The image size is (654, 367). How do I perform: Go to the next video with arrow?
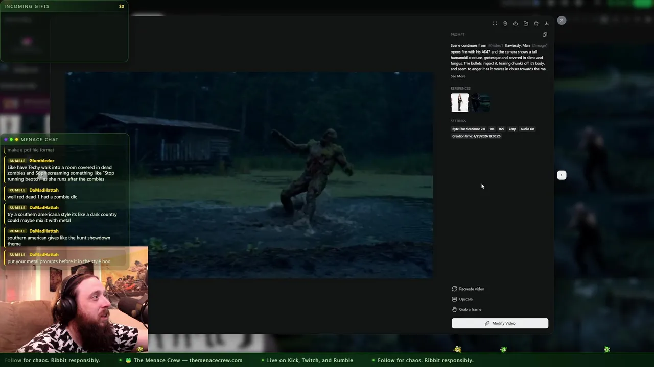pyautogui.click(x=562, y=175)
